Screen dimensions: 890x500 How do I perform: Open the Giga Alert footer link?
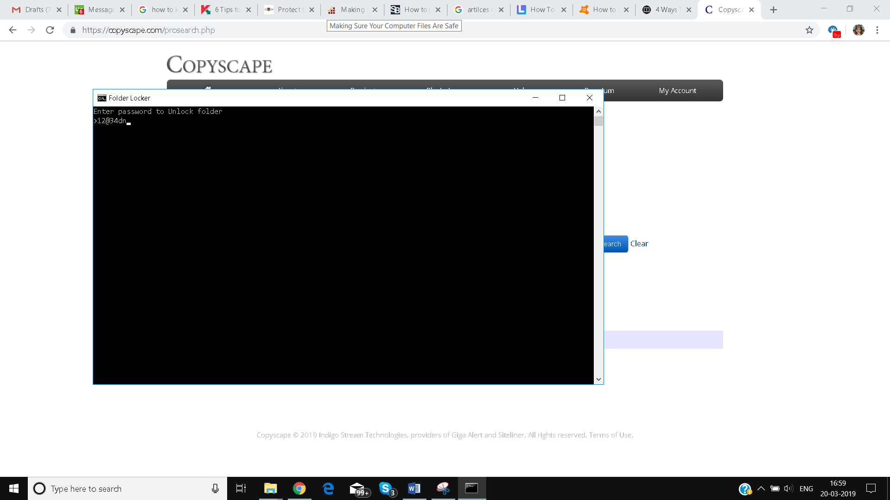[x=467, y=435]
